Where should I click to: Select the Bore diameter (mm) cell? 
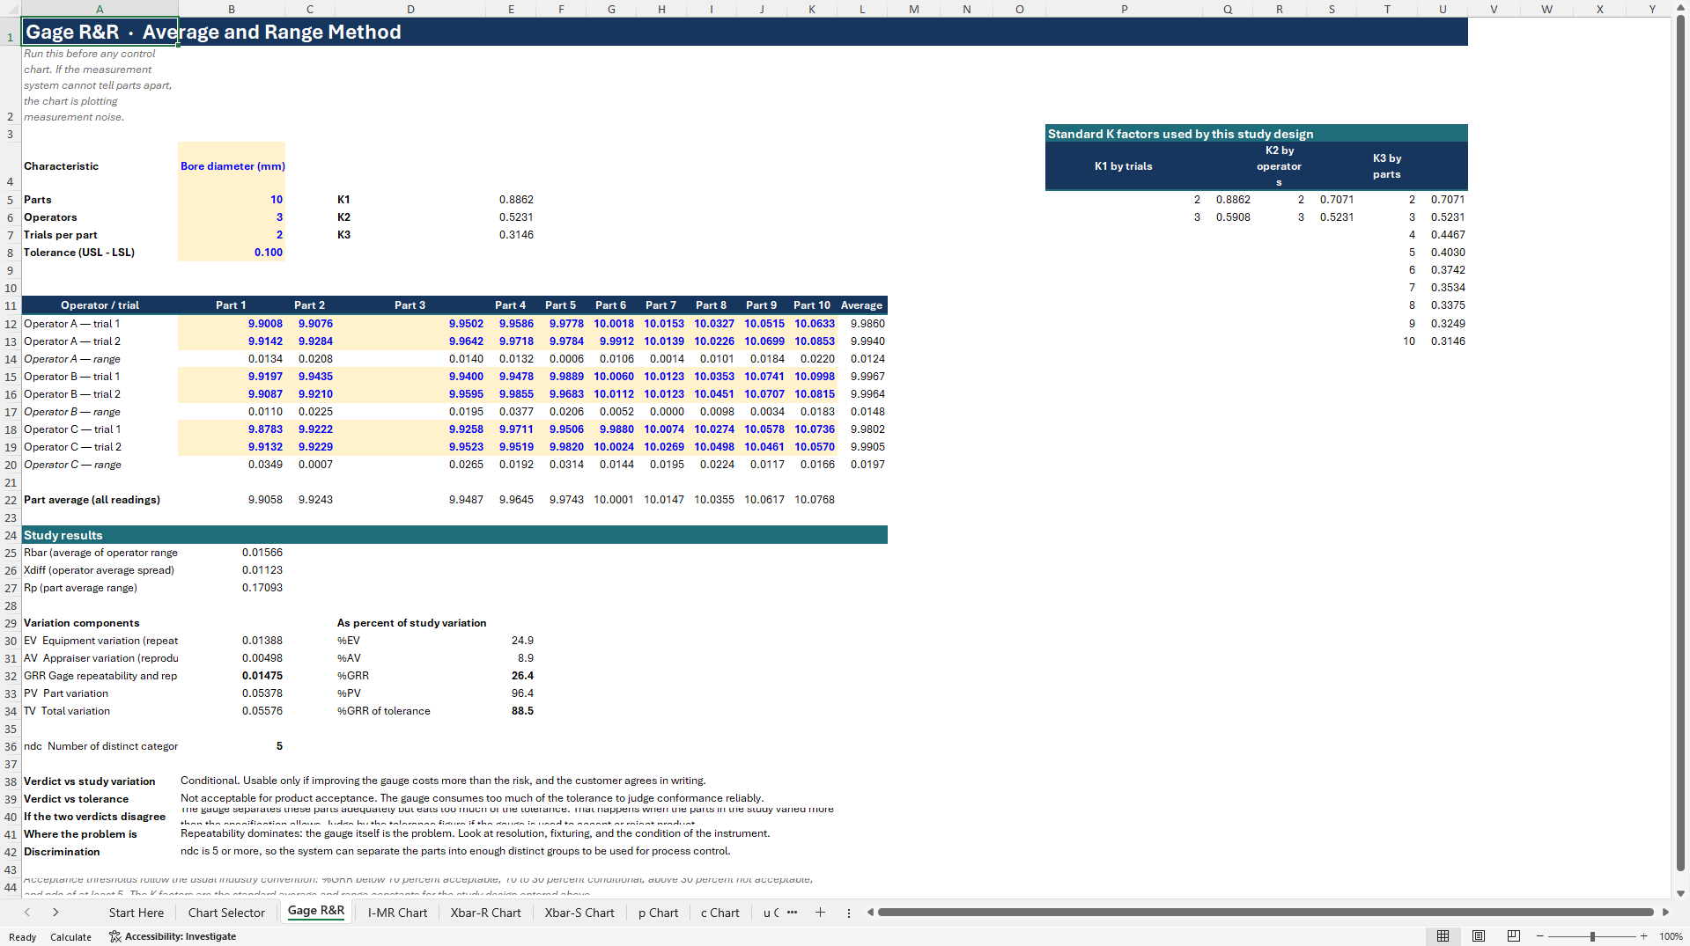[x=232, y=165]
